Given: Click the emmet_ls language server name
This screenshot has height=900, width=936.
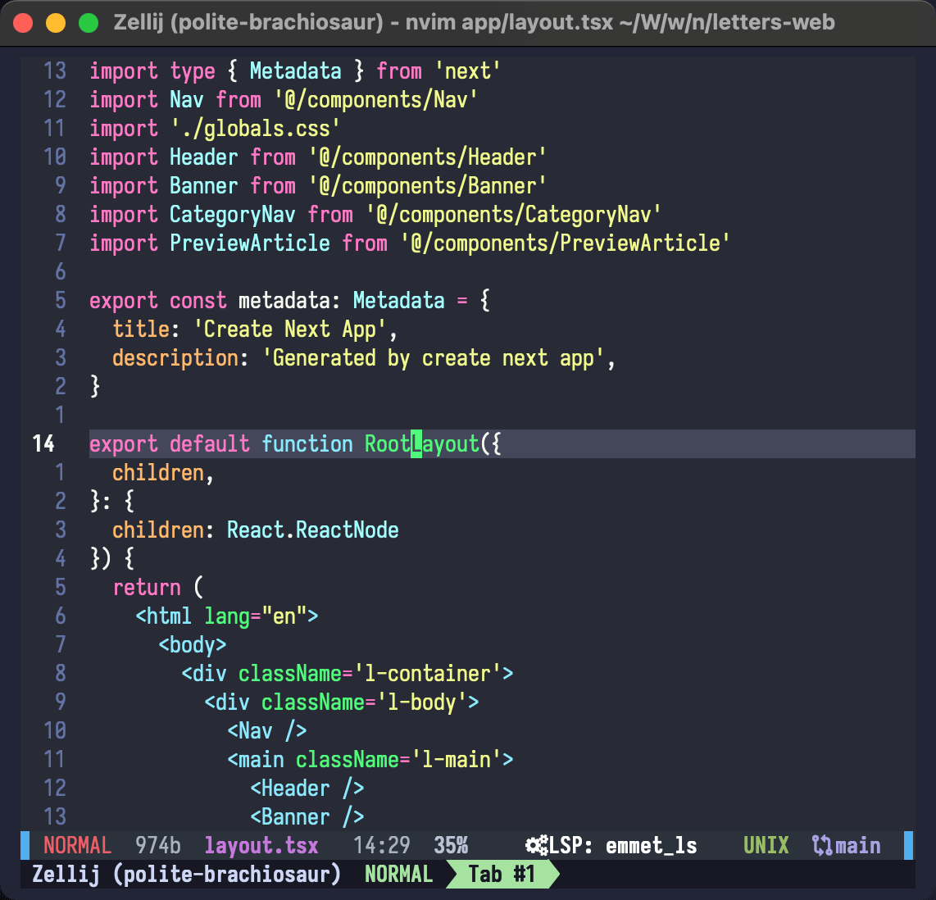Looking at the screenshot, I should pyautogui.click(x=651, y=845).
